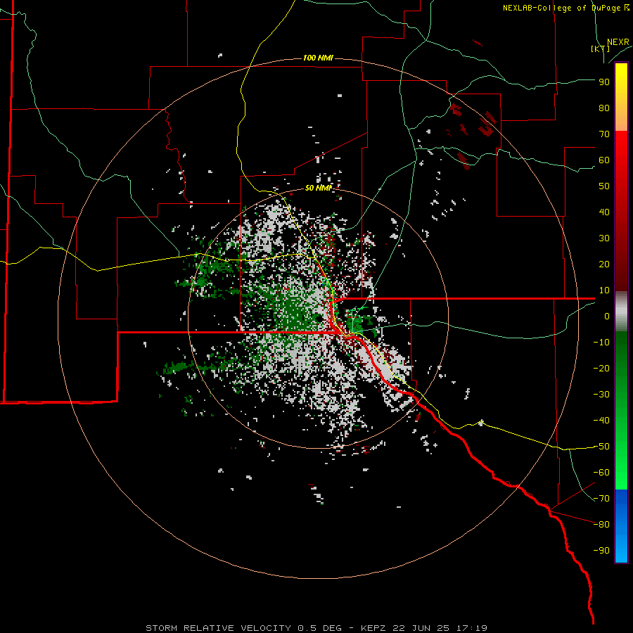The width and height of the screenshot is (633, 633).
Task: Click the 80 value on velocity scale
Action: point(604,108)
